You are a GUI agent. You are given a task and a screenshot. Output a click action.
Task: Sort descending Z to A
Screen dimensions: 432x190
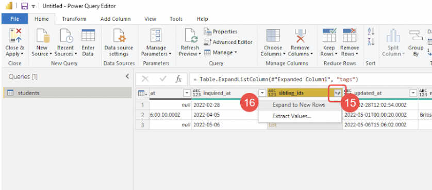point(371,42)
